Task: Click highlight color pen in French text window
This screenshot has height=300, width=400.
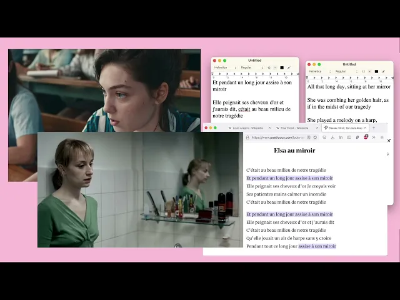Action: click(289, 67)
